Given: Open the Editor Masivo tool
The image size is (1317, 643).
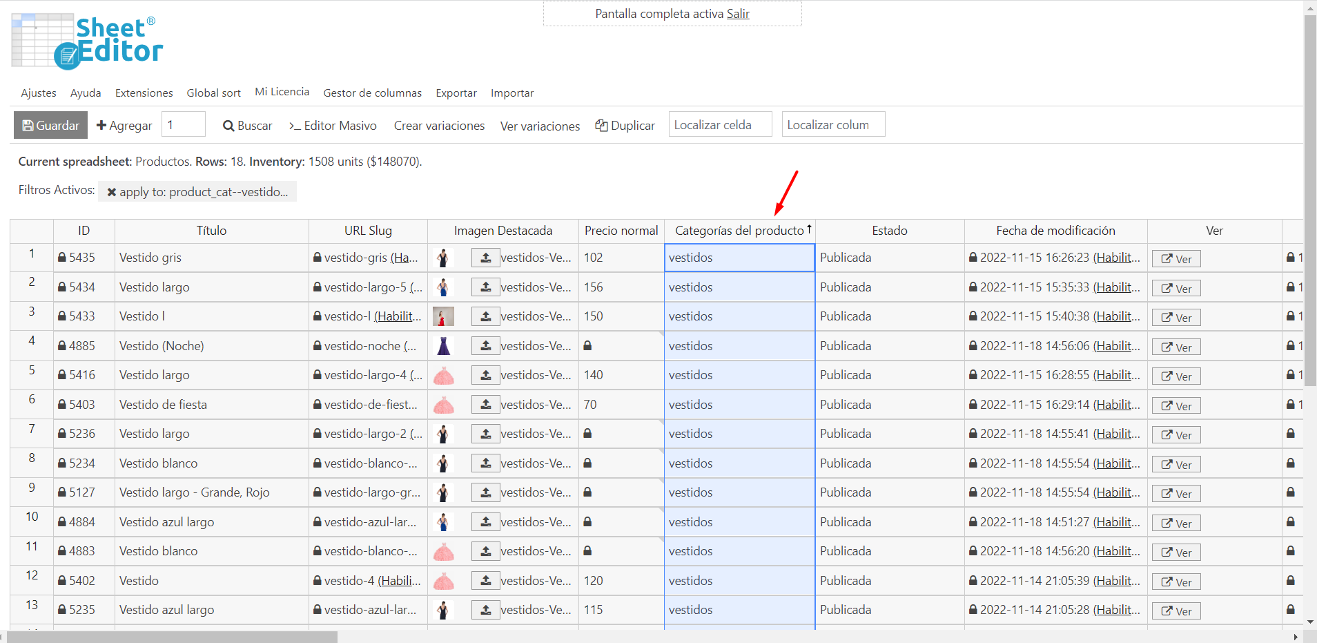Looking at the screenshot, I should coord(333,125).
